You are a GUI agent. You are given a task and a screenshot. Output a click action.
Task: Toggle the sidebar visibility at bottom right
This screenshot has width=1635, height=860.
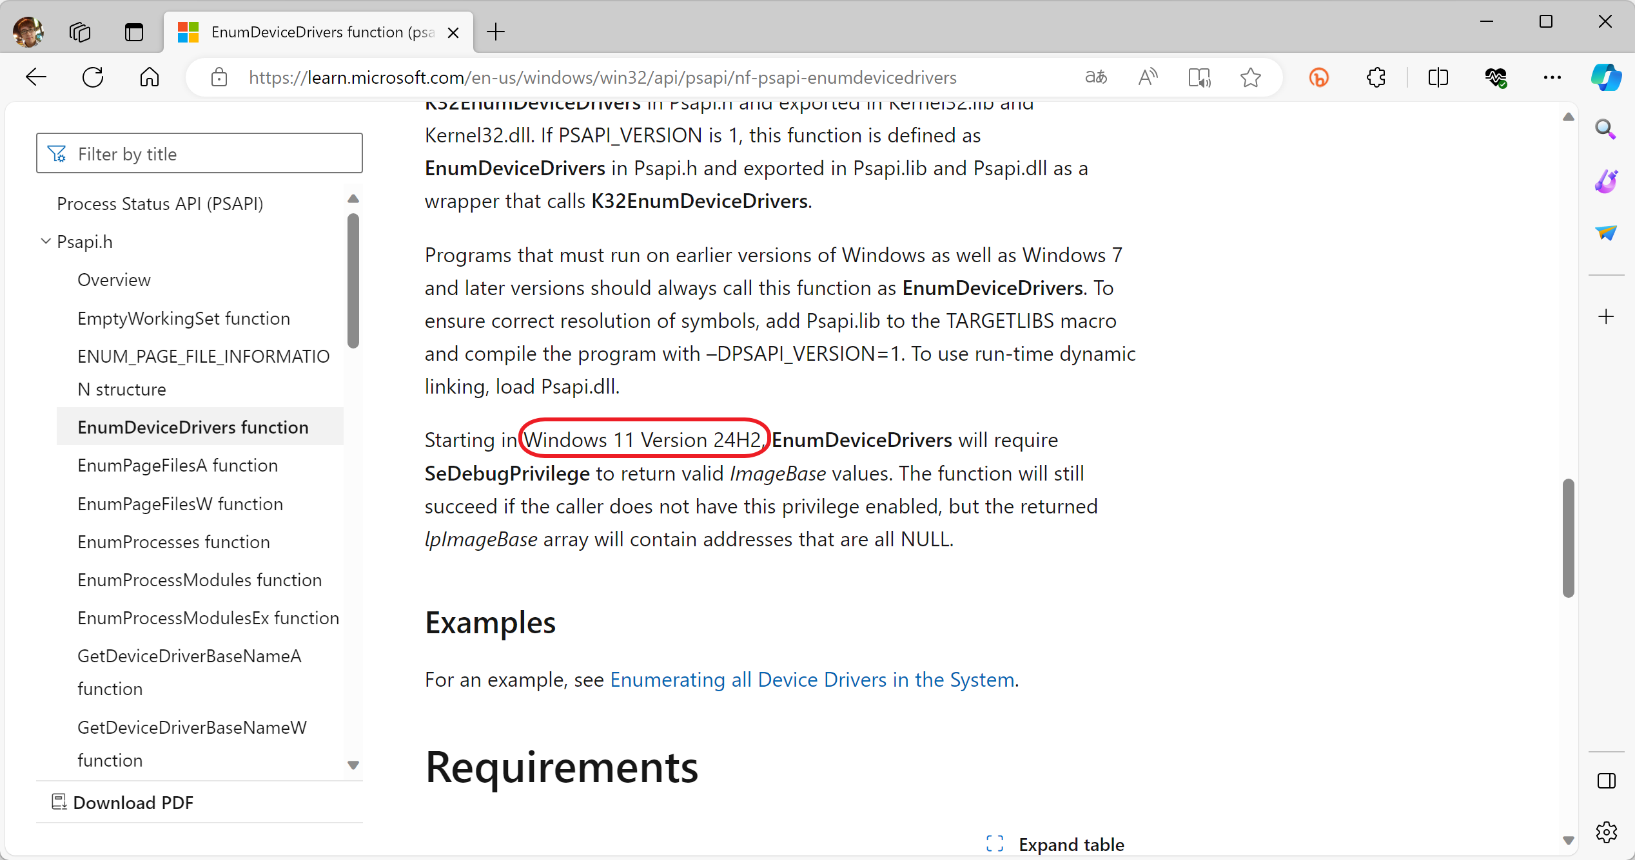tap(1606, 781)
